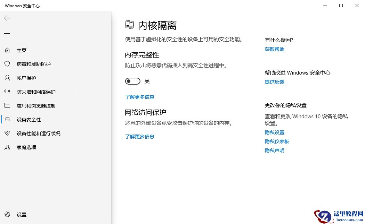
Task: Select the 设备安全性 computer icon
Action: point(8,119)
